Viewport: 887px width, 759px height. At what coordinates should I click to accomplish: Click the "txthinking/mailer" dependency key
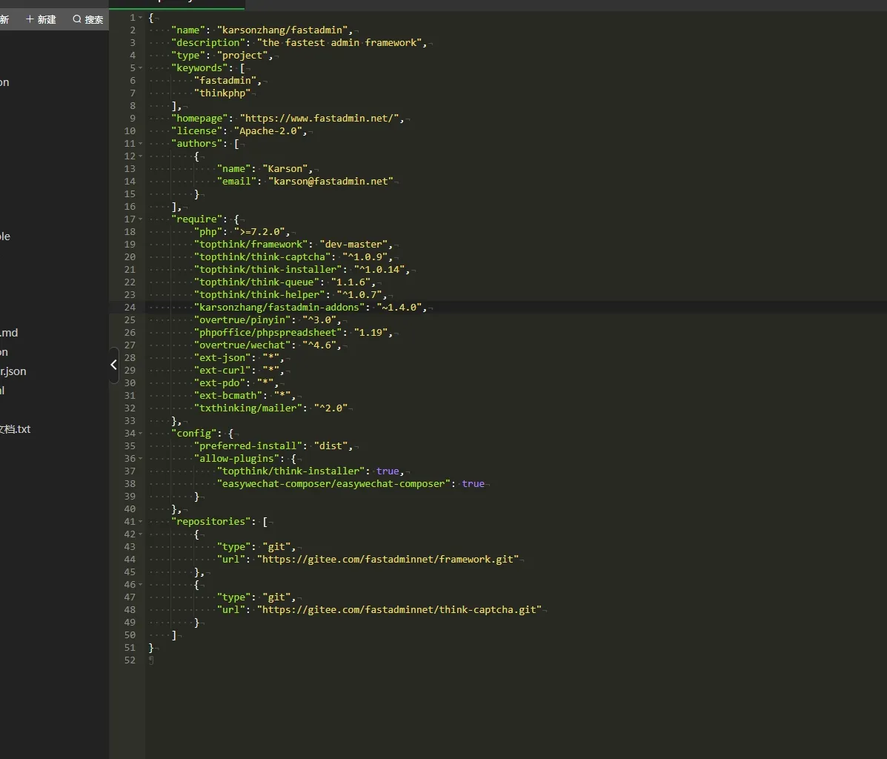[248, 408]
